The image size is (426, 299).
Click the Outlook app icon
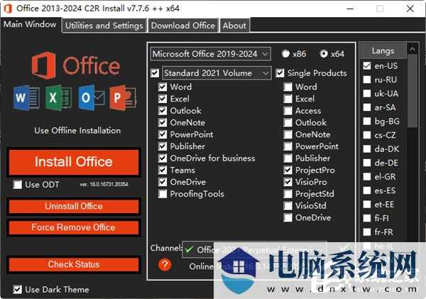[x=92, y=97]
